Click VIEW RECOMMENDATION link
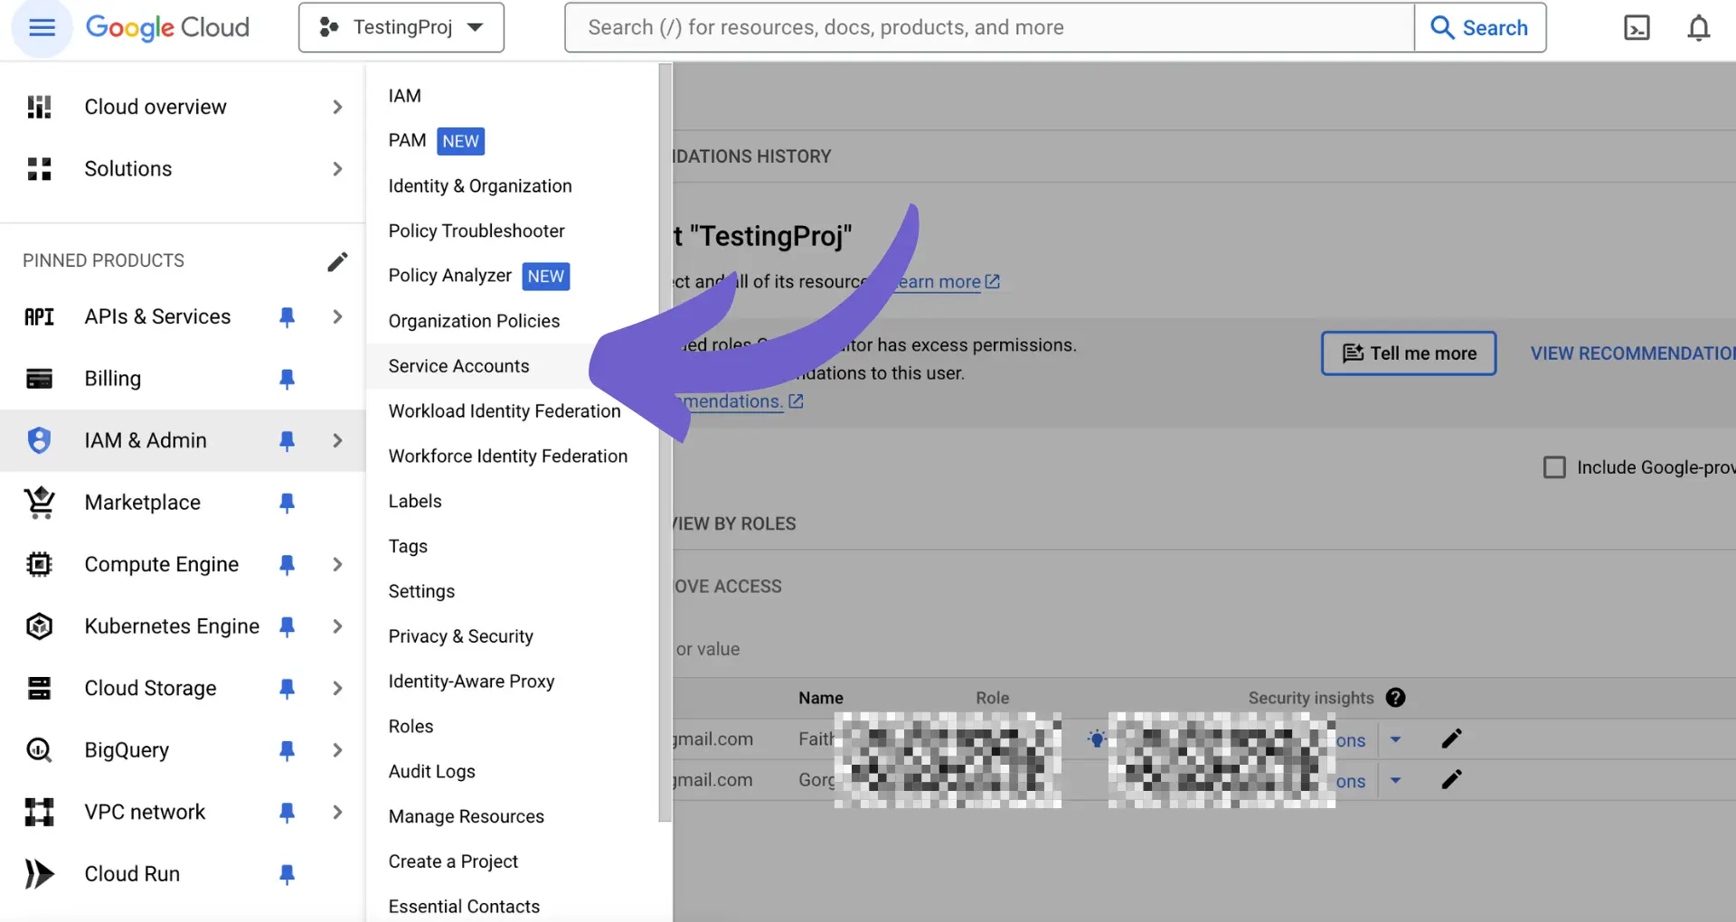1736x922 pixels. 1633,353
